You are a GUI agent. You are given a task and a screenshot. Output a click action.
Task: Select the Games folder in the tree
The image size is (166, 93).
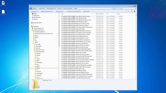click(x=35, y=43)
